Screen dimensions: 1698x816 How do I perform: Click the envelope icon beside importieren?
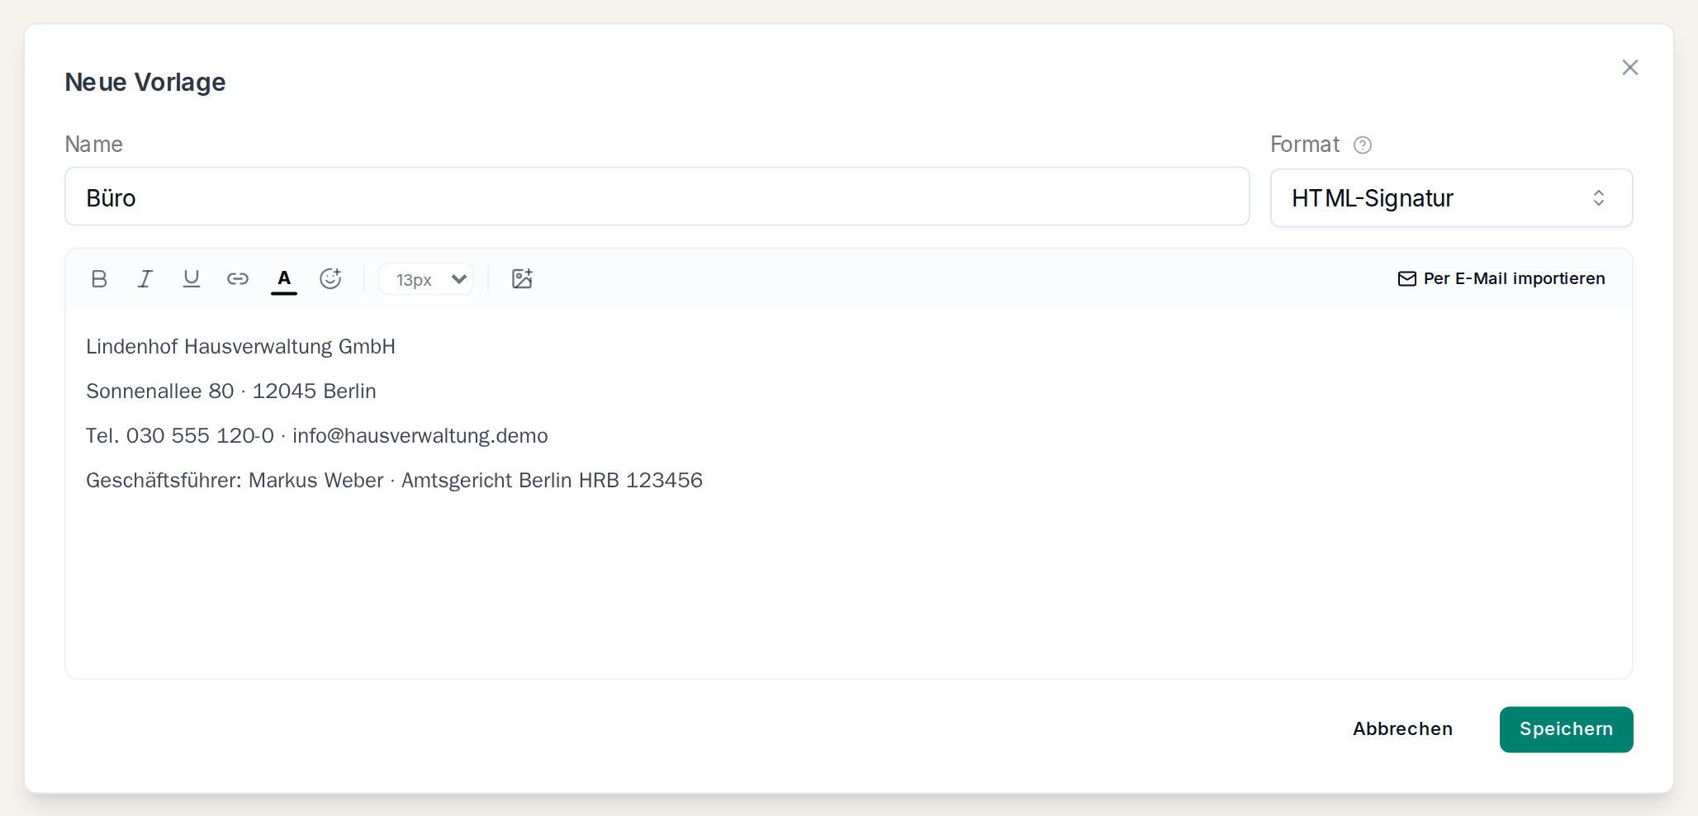(1406, 279)
